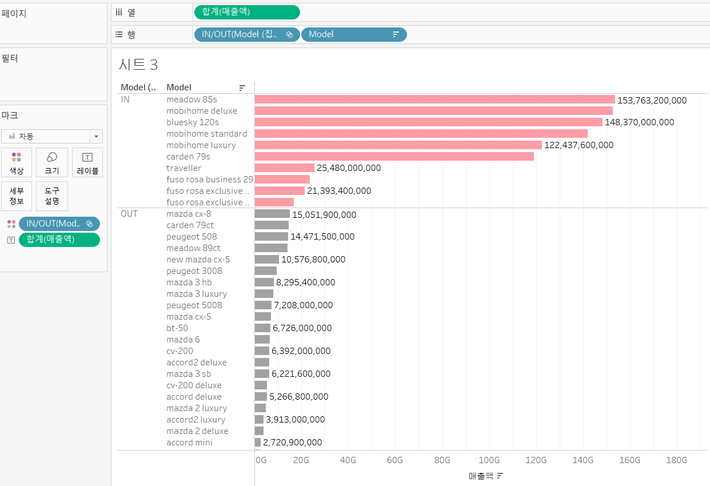Image resolution: width=710 pixels, height=486 pixels.
Task: Open the mark type 자동 dropdown
Action: [x=52, y=136]
